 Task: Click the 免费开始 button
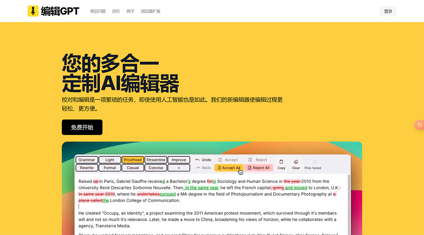(82, 127)
